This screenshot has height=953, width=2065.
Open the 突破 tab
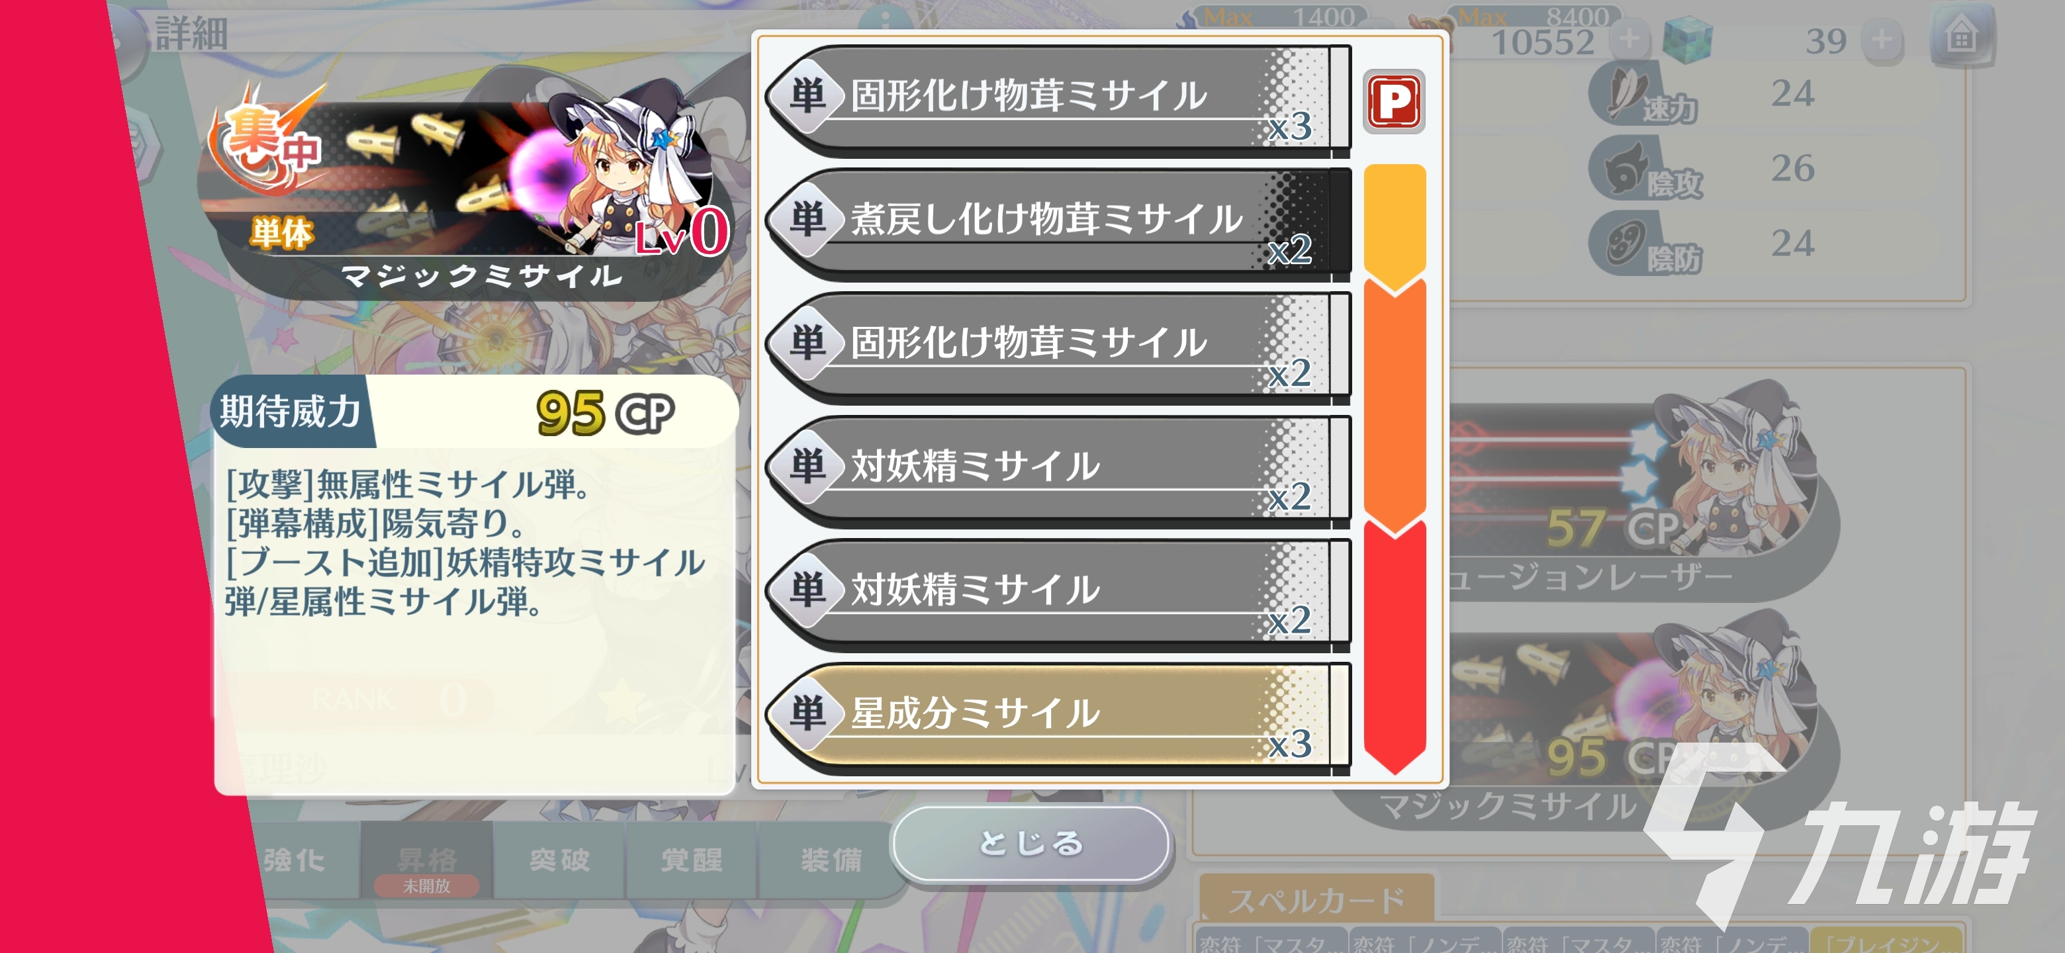point(559,860)
